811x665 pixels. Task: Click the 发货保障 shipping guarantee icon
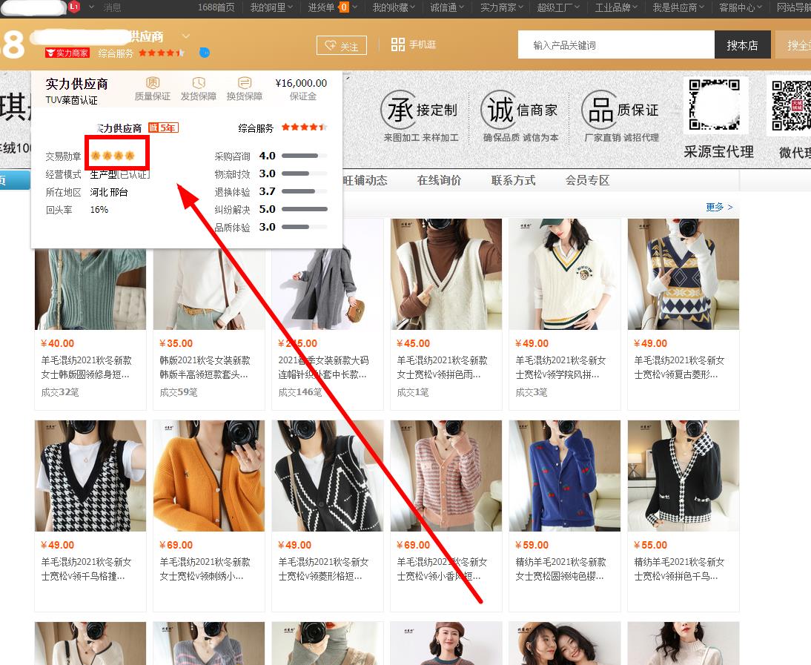pos(198,82)
